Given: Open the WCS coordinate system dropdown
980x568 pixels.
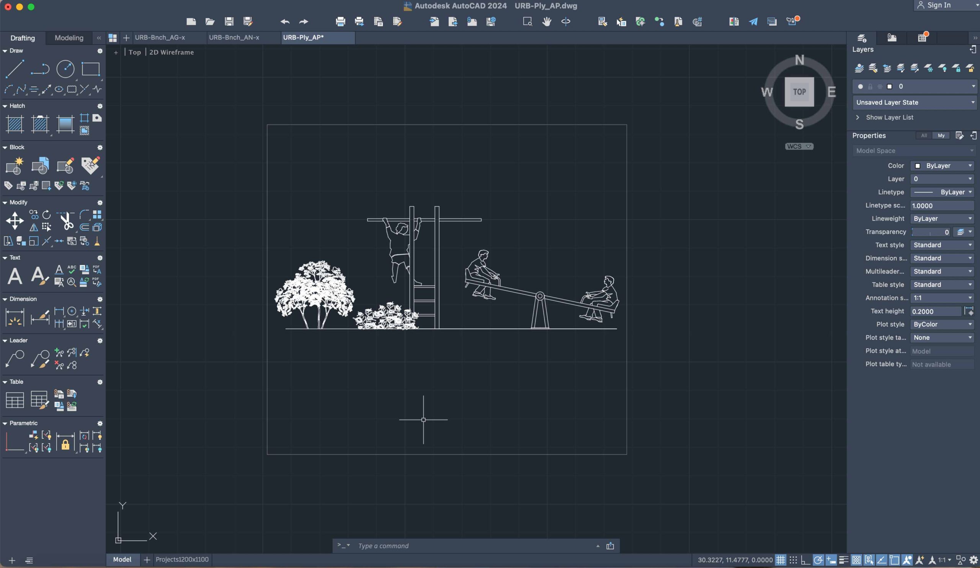Looking at the screenshot, I should (799, 146).
